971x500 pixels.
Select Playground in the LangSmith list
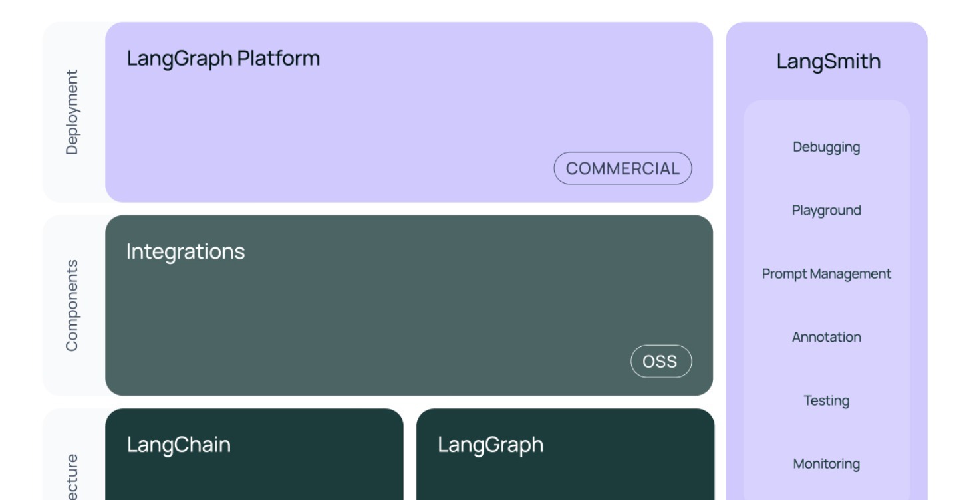tap(826, 210)
